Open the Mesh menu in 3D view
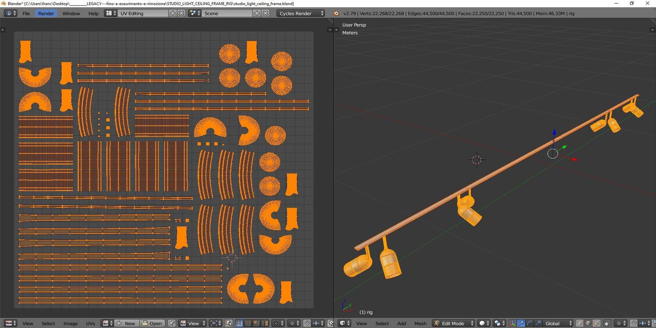The image size is (656, 328). pyautogui.click(x=420, y=323)
